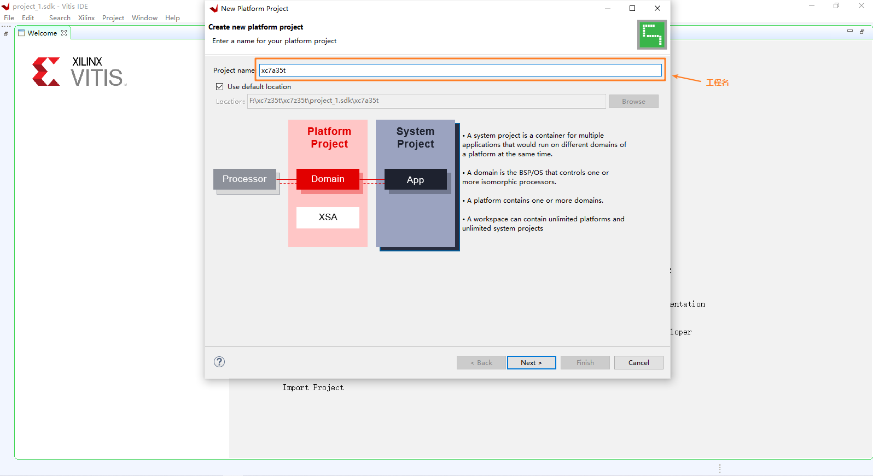
Task: Click the 'Create new platform project' title
Action: tap(255, 27)
